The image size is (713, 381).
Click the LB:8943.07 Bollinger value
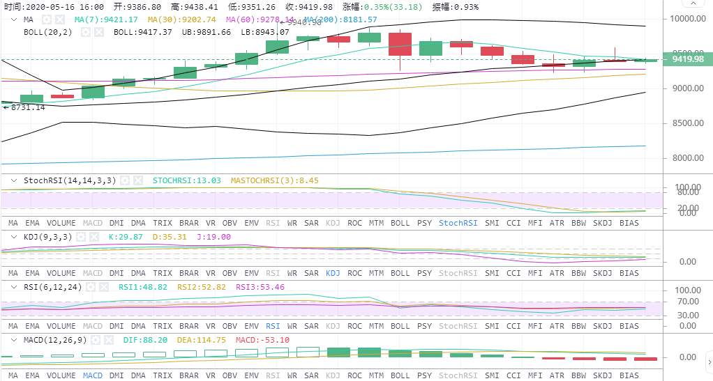[265, 32]
